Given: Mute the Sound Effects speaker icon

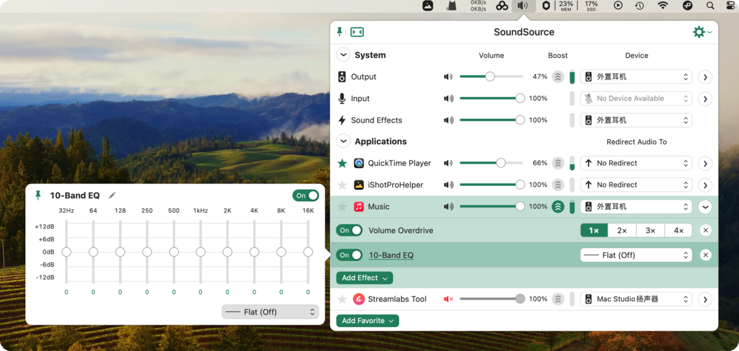Looking at the screenshot, I should coord(448,120).
